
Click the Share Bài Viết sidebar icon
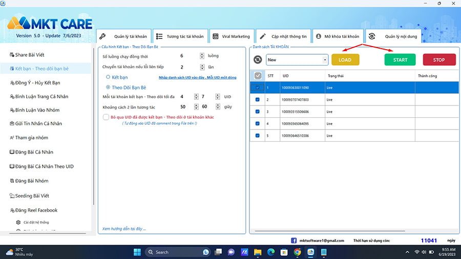point(12,55)
